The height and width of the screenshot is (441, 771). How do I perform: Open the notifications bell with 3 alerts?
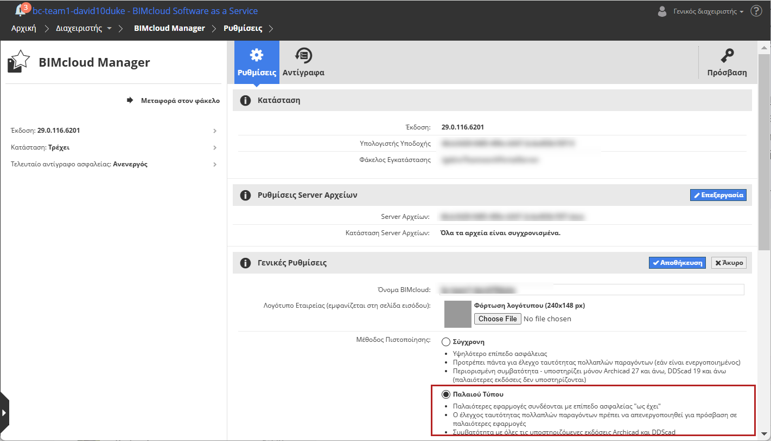22,10
